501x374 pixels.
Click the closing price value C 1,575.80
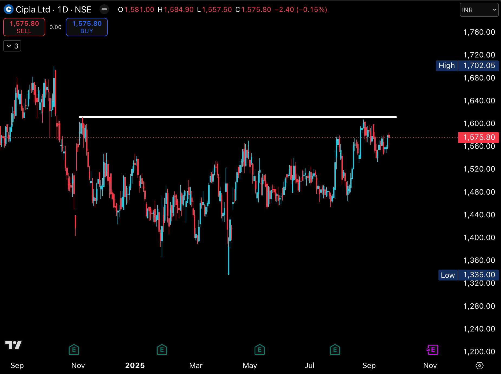click(253, 9)
